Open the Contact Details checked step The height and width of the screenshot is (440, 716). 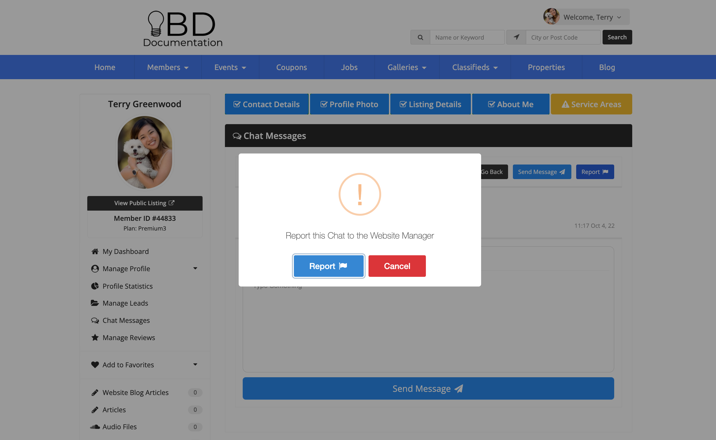(x=266, y=104)
